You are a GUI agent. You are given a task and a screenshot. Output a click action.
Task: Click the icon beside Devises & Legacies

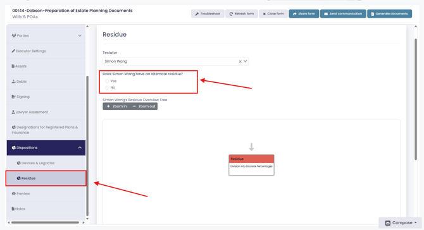point(18,163)
